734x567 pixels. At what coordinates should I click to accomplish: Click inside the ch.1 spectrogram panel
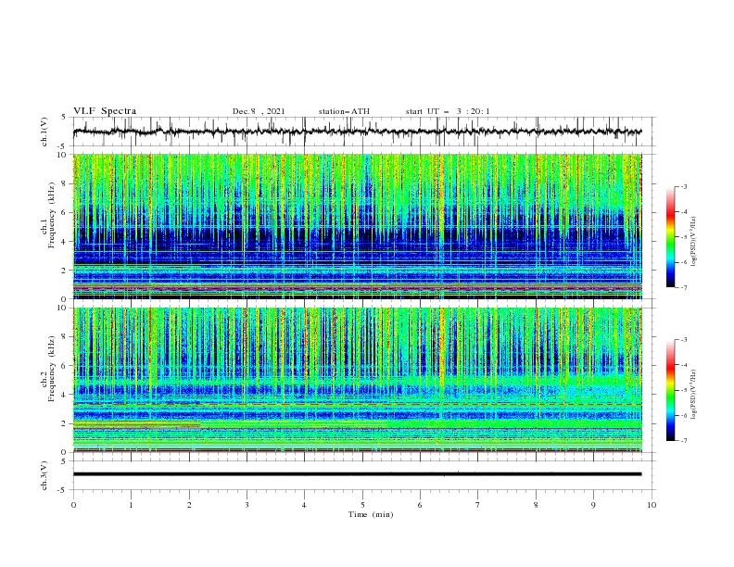pos(358,226)
